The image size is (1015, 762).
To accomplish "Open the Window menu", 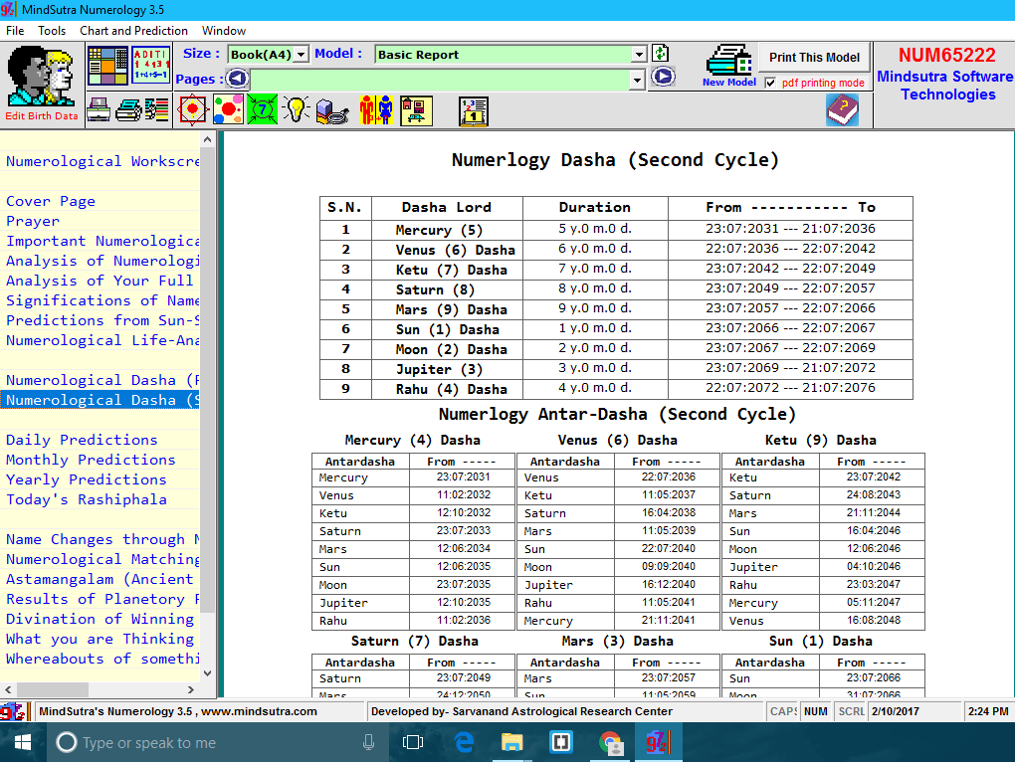I will pyautogui.click(x=224, y=31).
